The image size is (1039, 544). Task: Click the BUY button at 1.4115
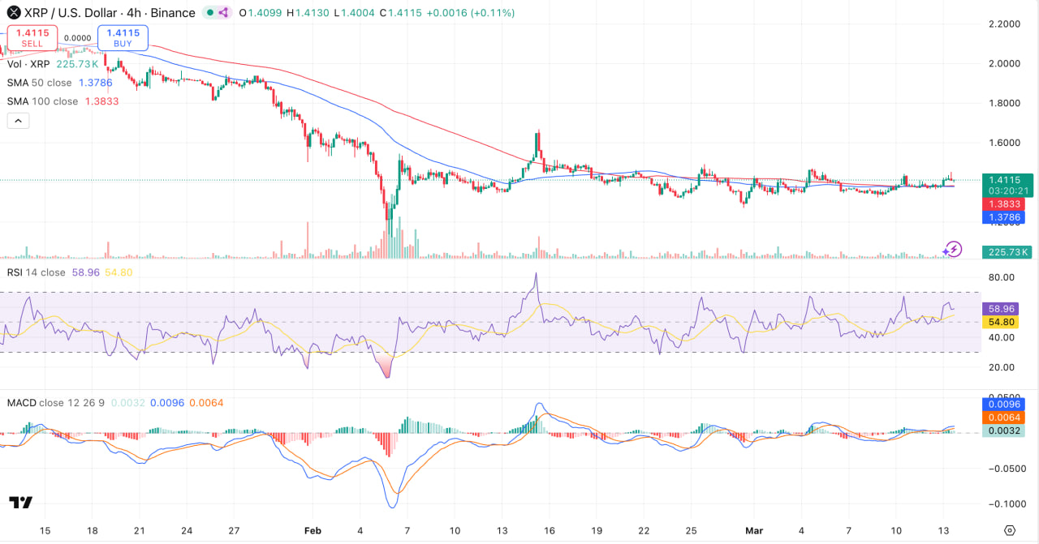pyautogui.click(x=123, y=36)
